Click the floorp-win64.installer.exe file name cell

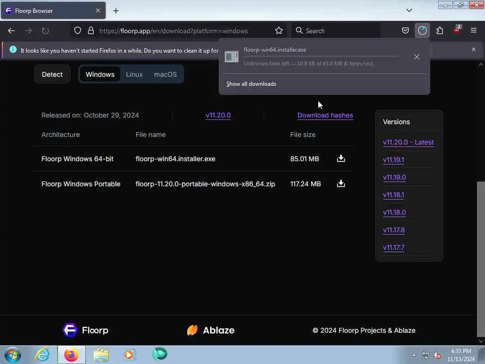[175, 159]
